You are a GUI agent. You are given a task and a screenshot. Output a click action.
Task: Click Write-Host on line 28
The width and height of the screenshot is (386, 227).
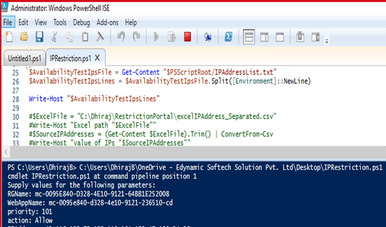click(46, 99)
